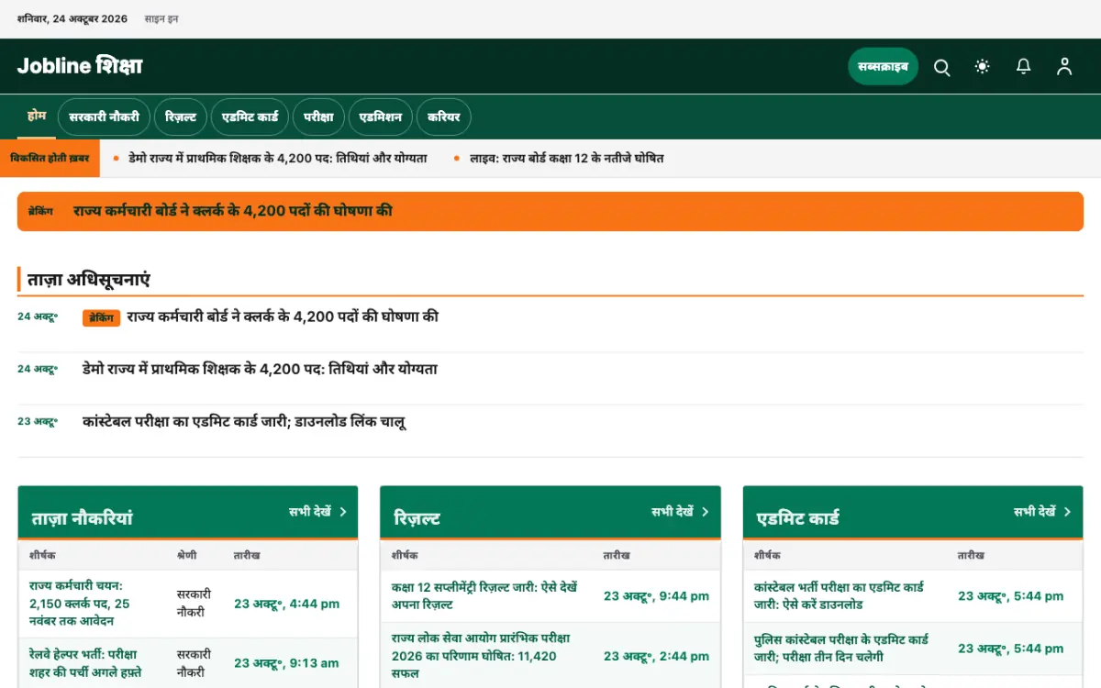
Task: Open notifications bell icon
Action: pyautogui.click(x=1023, y=67)
